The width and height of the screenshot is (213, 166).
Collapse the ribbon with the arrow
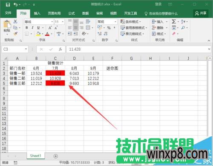(x=209, y=40)
